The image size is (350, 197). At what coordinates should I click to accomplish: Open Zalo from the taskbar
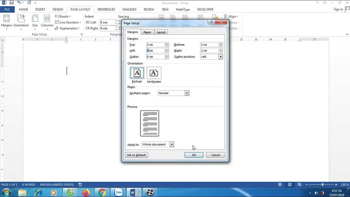coord(118,193)
